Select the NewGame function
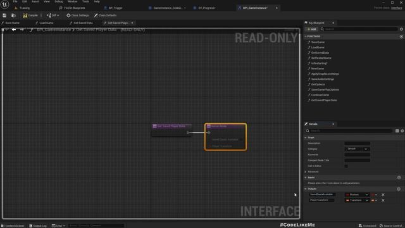Image resolution: width=405 pixels, height=228 pixels. [318, 68]
